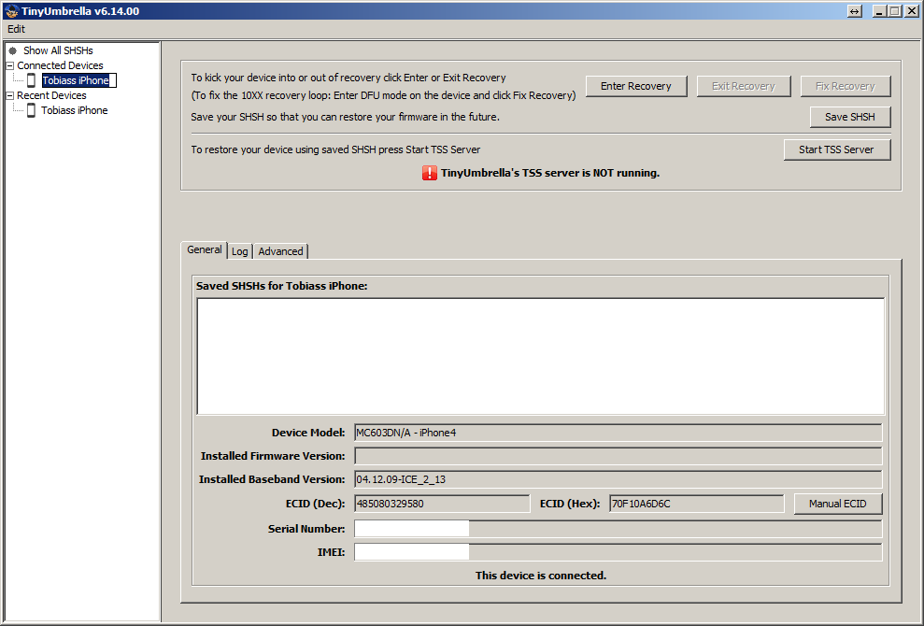This screenshot has width=924, height=626.
Task: Click 'This device is connected.' status text
Action: click(541, 576)
